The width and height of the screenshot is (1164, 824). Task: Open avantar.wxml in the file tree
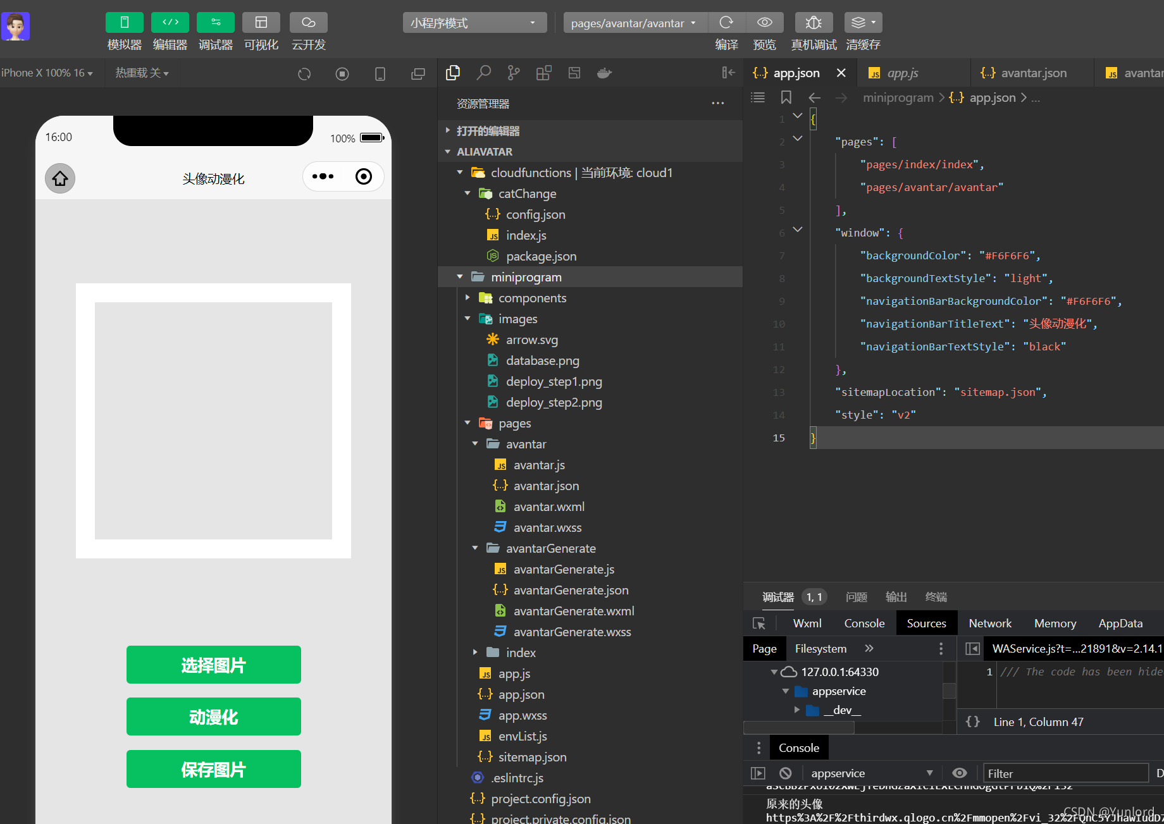pyautogui.click(x=548, y=507)
